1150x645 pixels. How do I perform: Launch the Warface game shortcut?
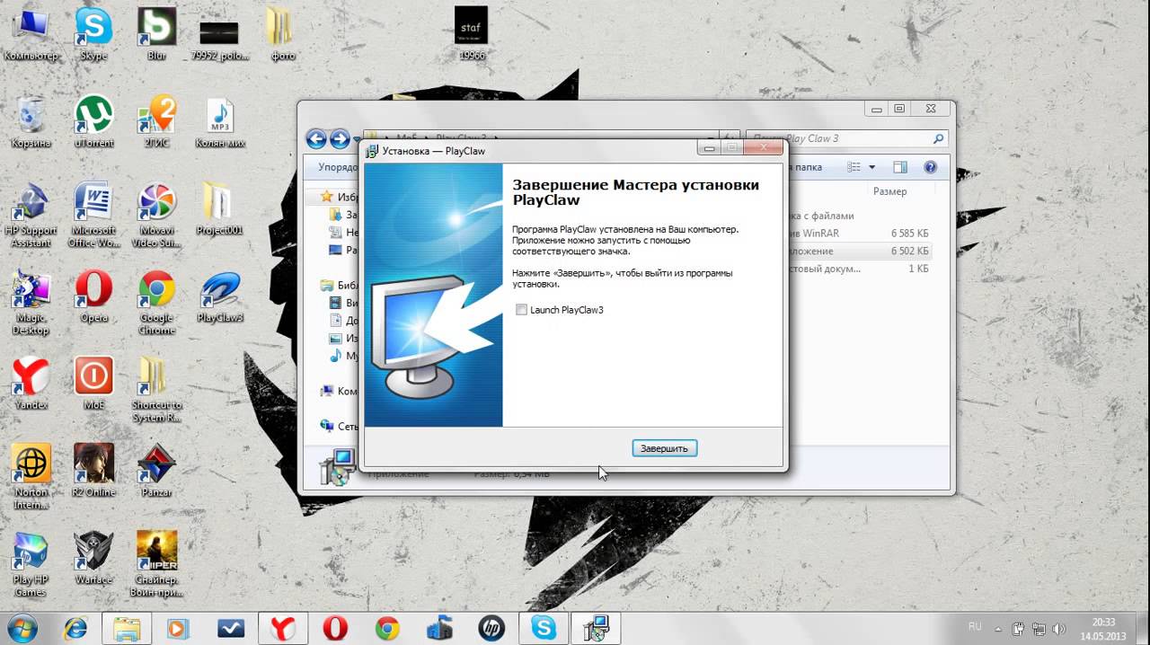pyautogui.click(x=93, y=558)
